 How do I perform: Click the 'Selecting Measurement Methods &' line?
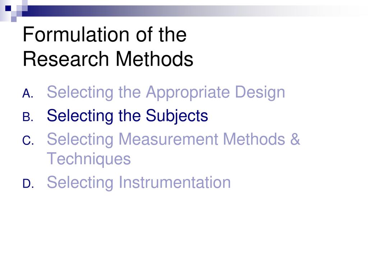(174, 139)
